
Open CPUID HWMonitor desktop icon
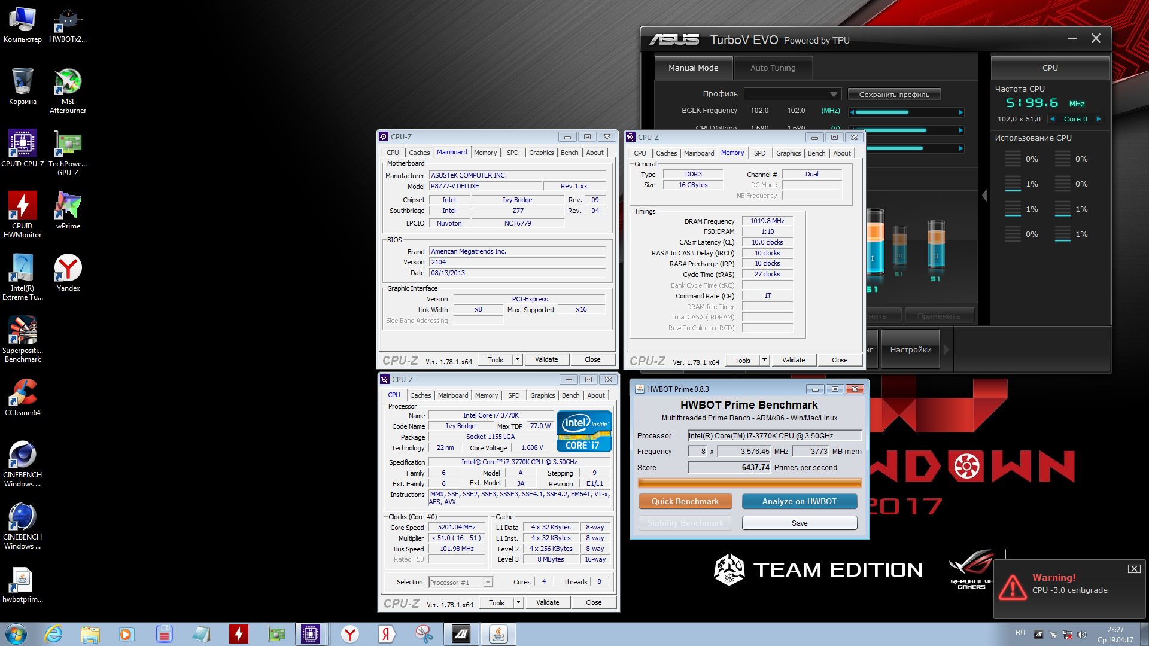click(x=23, y=215)
